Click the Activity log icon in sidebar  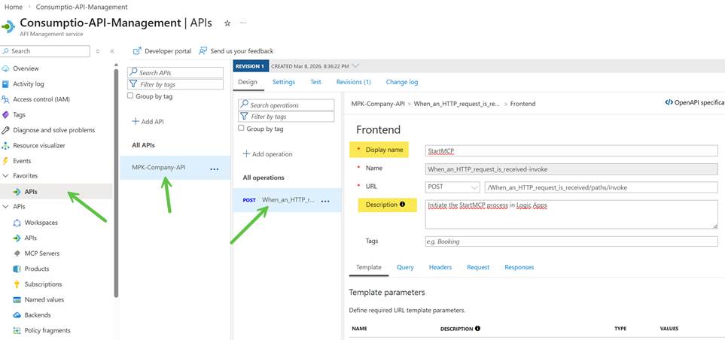pyautogui.click(x=6, y=84)
